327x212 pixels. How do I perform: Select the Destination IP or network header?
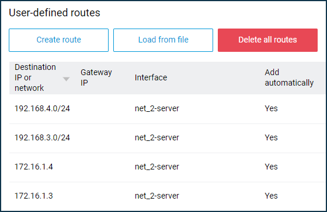35,77
